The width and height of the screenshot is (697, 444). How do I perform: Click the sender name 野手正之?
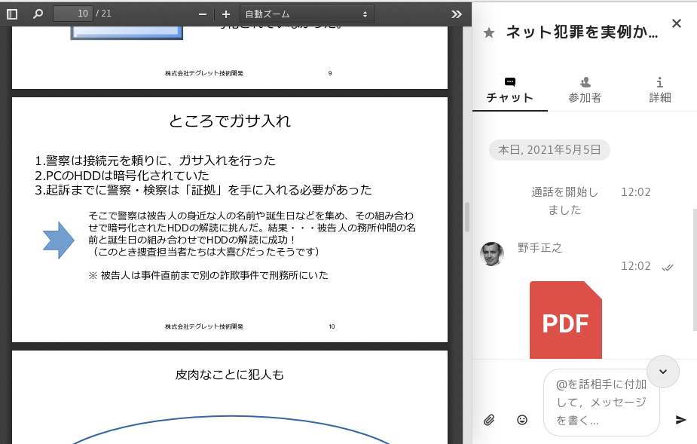click(540, 248)
